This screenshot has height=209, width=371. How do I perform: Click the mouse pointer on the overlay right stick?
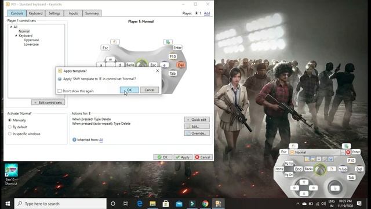(335, 188)
